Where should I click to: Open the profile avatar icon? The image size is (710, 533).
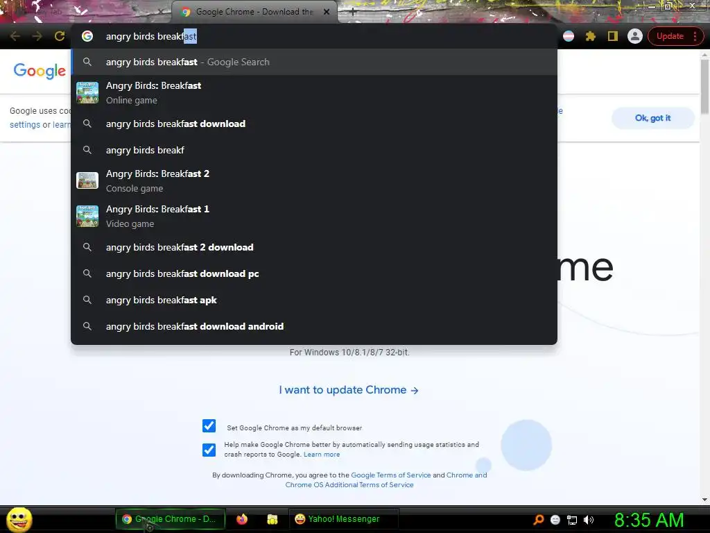coord(635,36)
